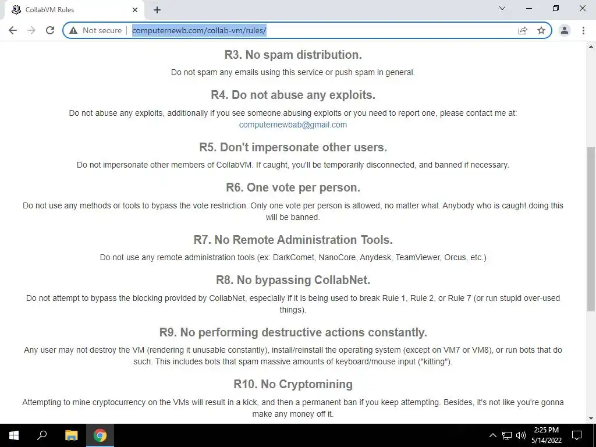596x447 pixels.
Task: Select the CollabVM Rules tab
Action: (74, 10)
